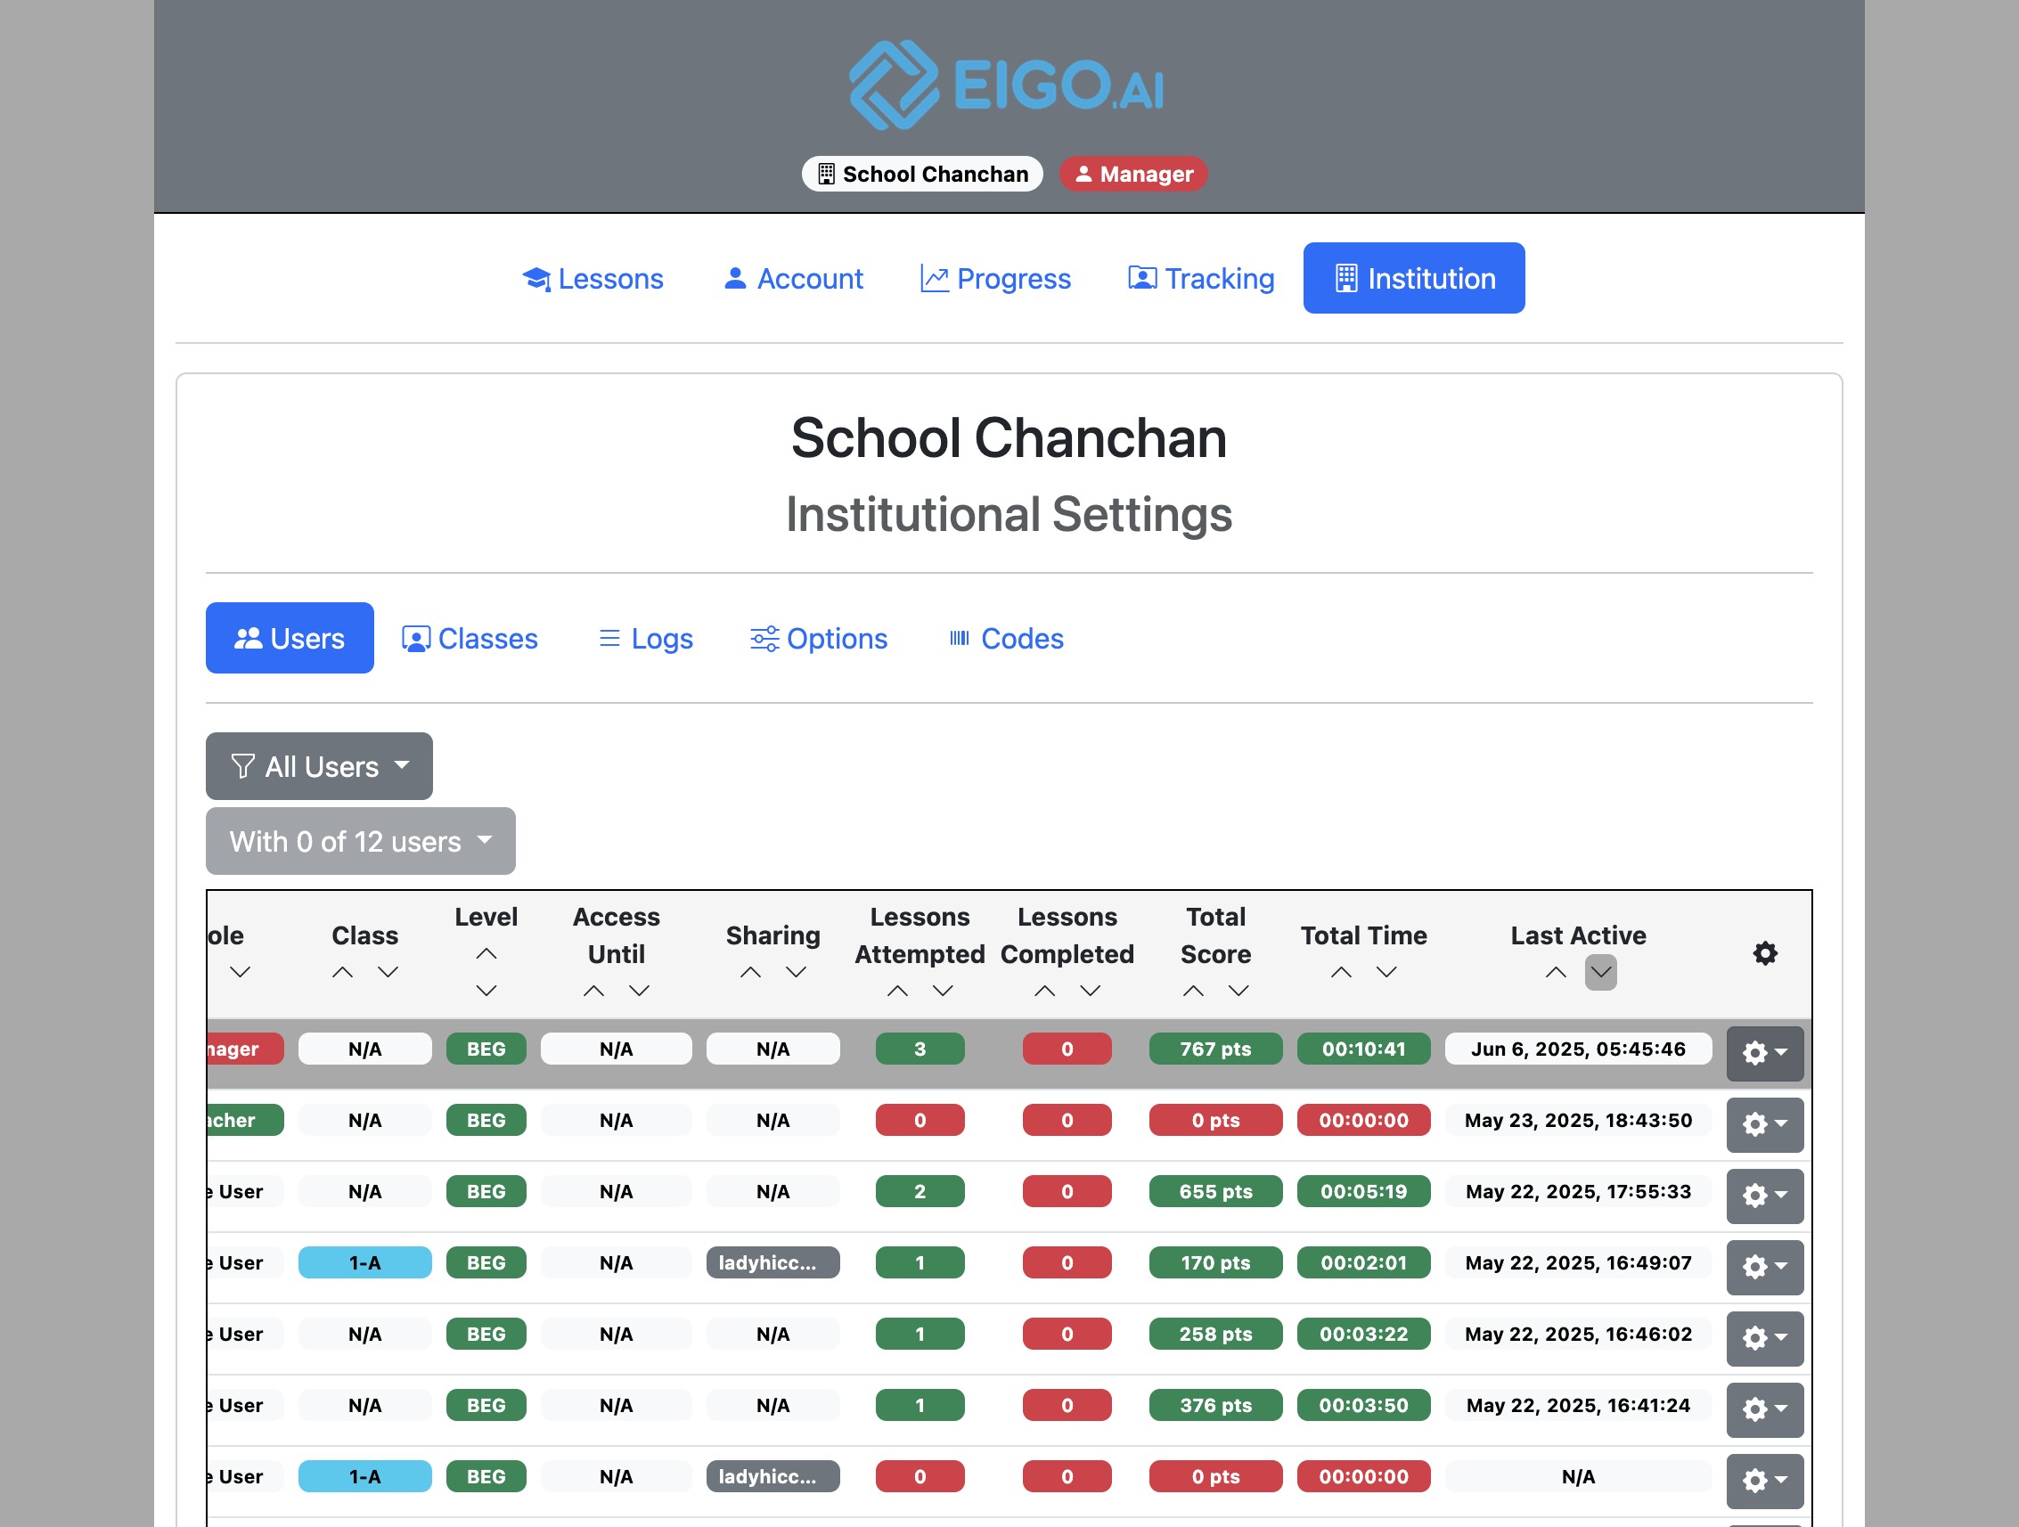Switch to the Logs sub-tab
Screen dimensions: 2019x1527
click(645, 638)
